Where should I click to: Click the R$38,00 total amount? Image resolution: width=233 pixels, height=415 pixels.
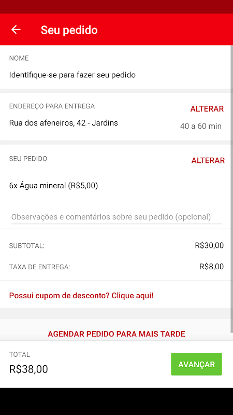tap(28, 369)
